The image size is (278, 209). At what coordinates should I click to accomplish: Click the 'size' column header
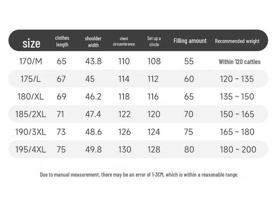click(x=31, y=44)
